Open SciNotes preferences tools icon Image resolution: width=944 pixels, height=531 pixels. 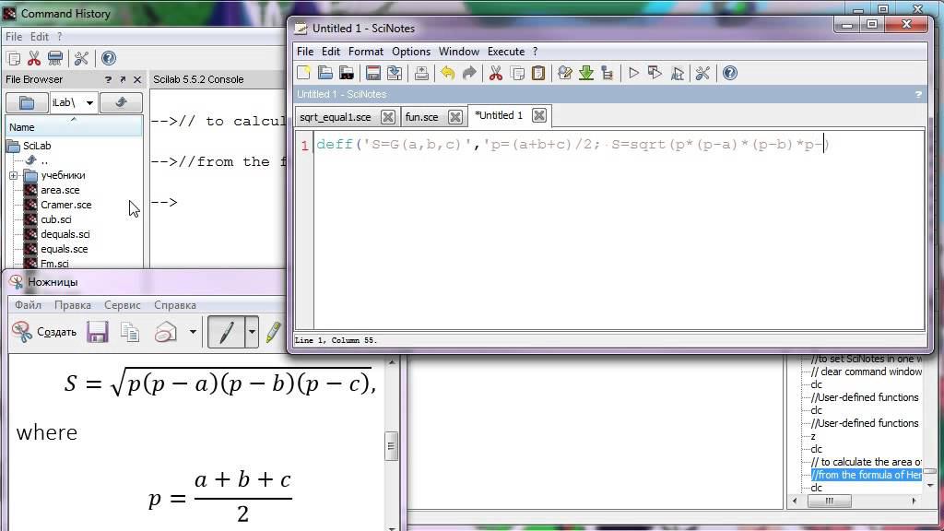pos(702,73)
